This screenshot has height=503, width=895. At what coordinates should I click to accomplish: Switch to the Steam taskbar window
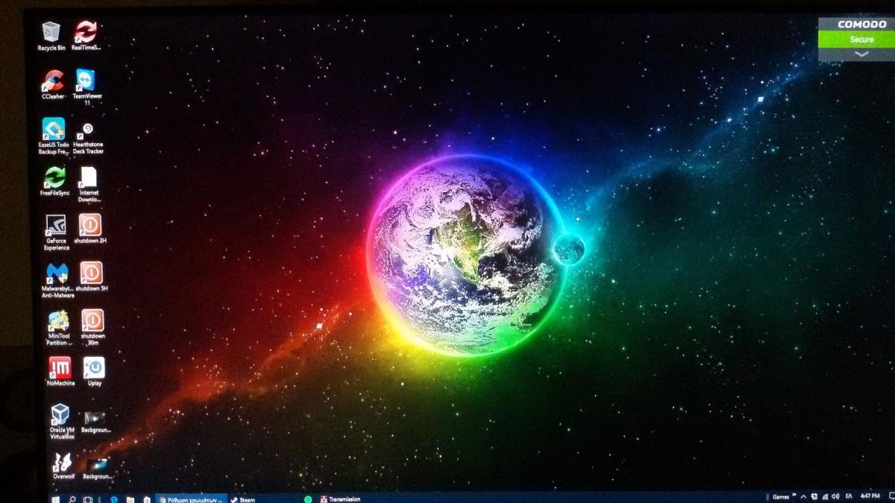click(242, 499)
